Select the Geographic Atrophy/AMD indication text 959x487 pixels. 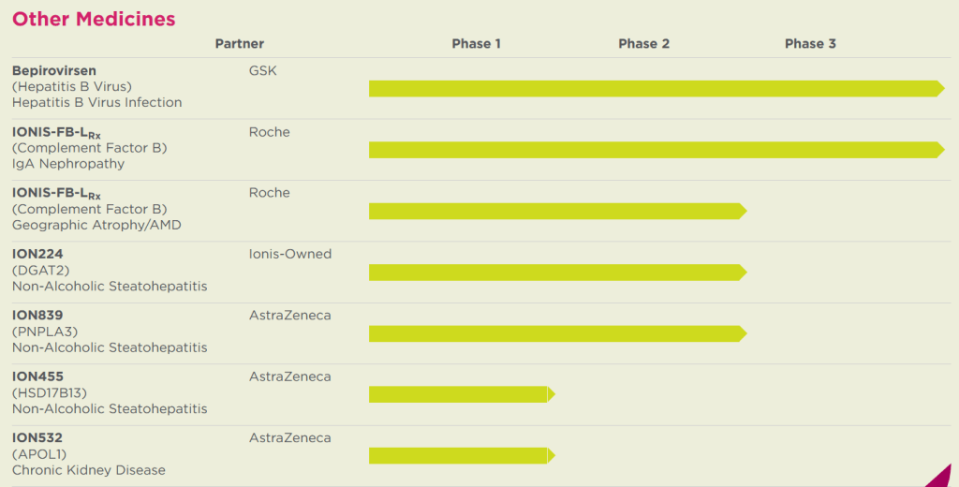(96, 225)
